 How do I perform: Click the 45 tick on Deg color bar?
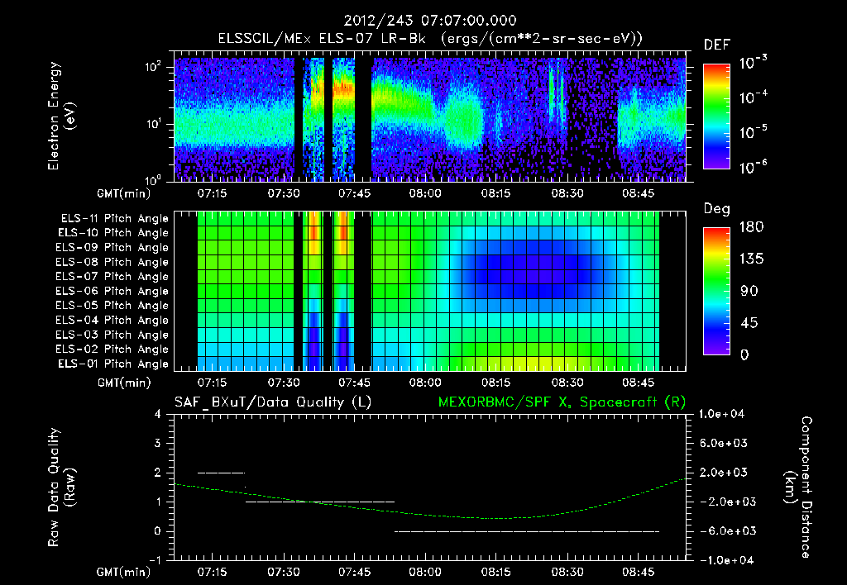[x=748, y=323]
